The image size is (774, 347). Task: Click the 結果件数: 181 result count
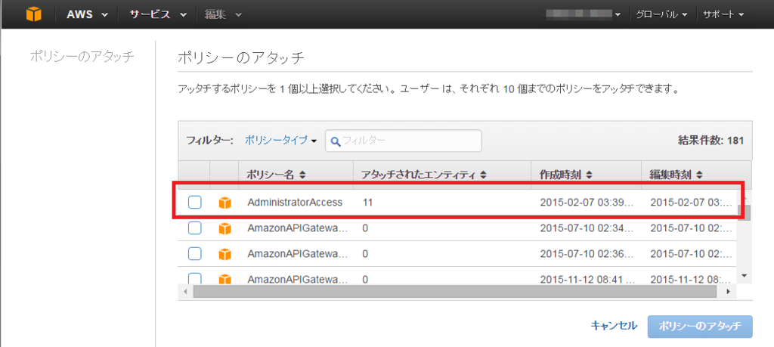(x=711, y=141)
